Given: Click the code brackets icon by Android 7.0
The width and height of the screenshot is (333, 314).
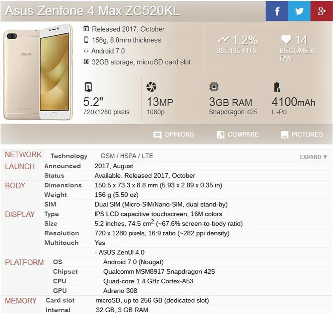Looking at the screenshot, I should (86, 51).
